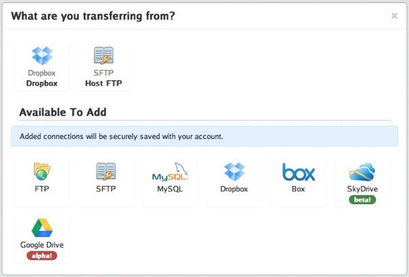Click the 'Box' text label
This screenshot has height=277, width=409.
pos(298,189)
